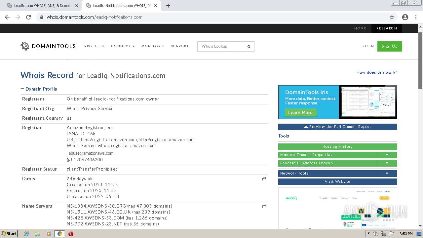Open the Chrome profile avatar menu
Screen dimensions: 423x238
click(x=405, y=17)
